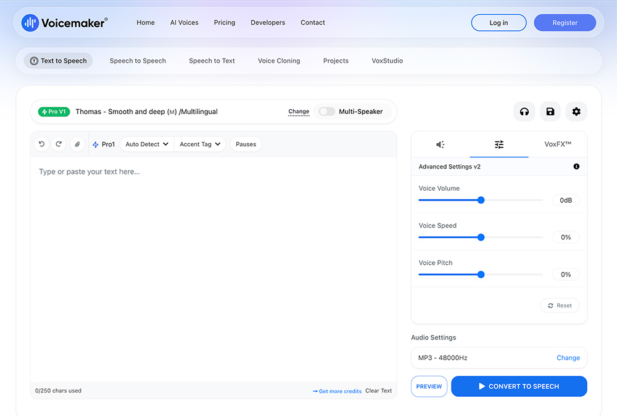
Task: Expand the Accent Tag dropdown
Action: coord(200,144)
